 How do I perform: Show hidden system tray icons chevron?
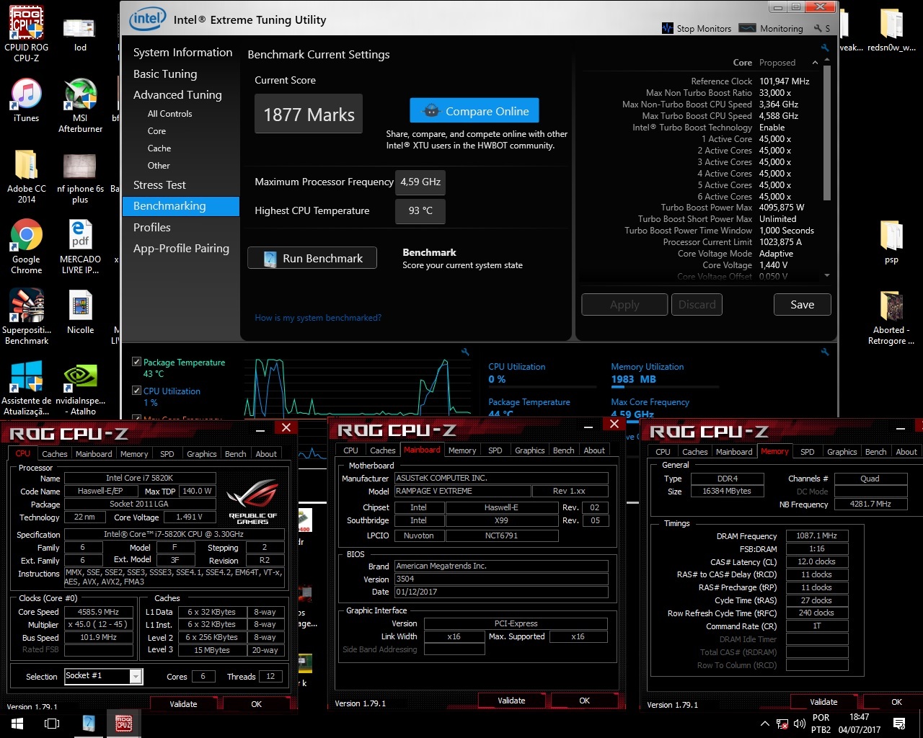click(764, 724)
